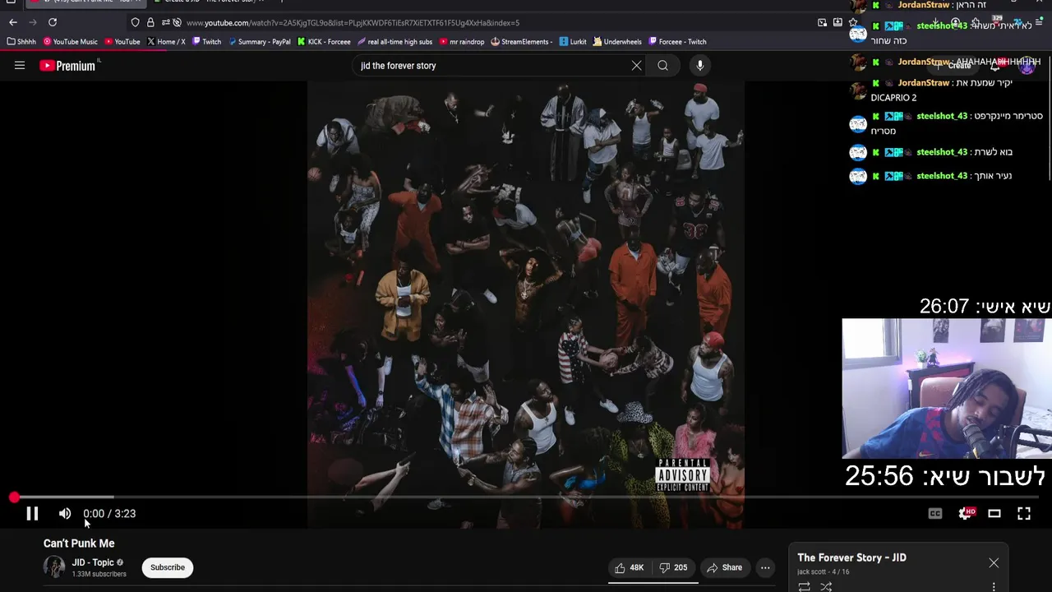Toggle playlist loop in The Forever Story panel
Screen dimensions: 1052x592
804,586
